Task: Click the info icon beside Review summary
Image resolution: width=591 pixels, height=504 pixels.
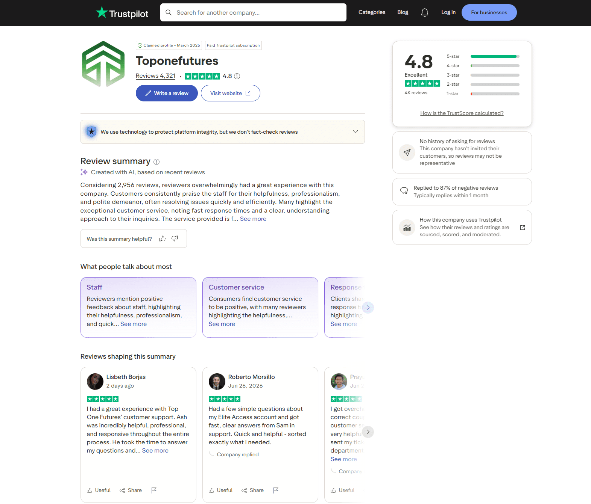Action: [156, 162]
